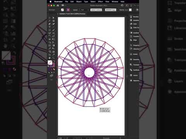Select the Rotate tool
Screen dimensions: 186x139
tap(50, 36)
